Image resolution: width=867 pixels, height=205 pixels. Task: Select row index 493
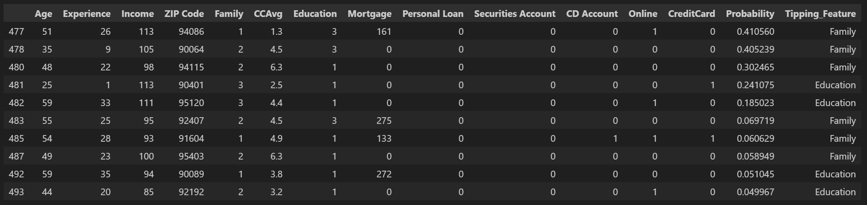[17, 192]
